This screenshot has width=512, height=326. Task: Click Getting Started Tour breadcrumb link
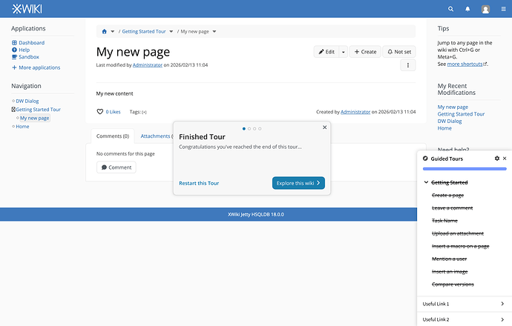[144, 32]
